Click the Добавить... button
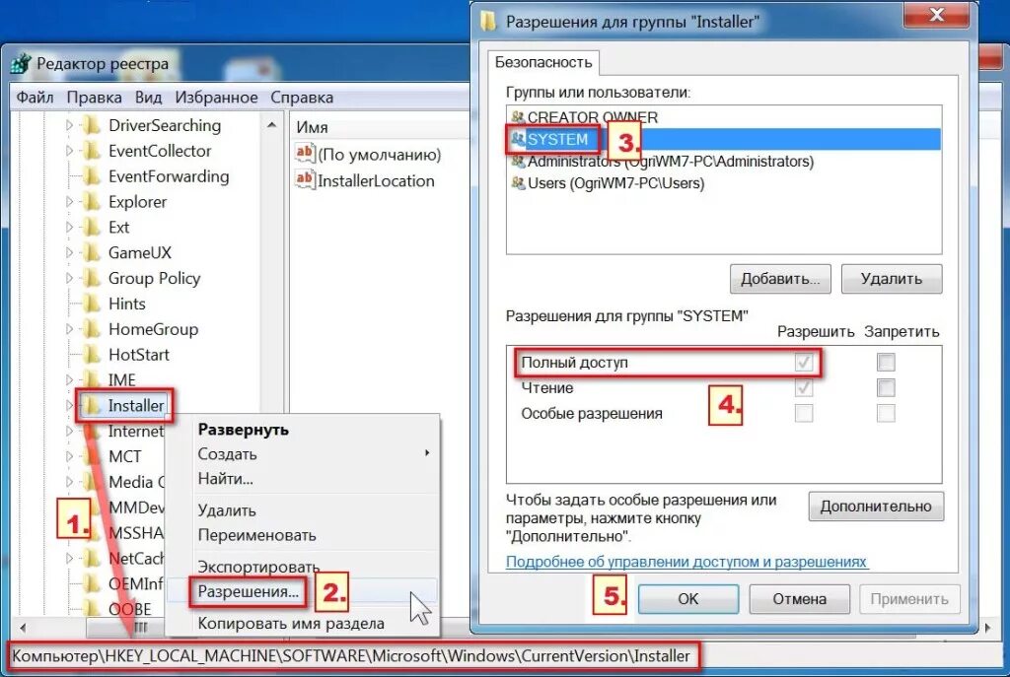 point(780,279)
